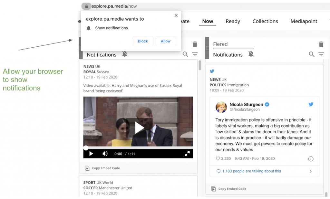Like the Nicola Sturgeon tweet heart icon
330x199 pixels.
(x=218, y=159)
